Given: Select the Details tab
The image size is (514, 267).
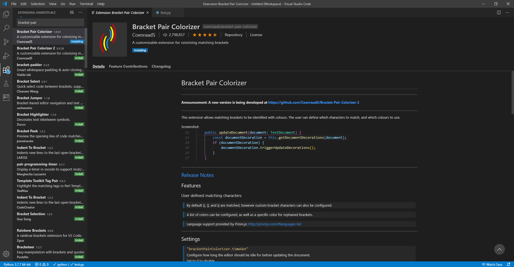Looking at the screenshot, I should click(99, 66).
